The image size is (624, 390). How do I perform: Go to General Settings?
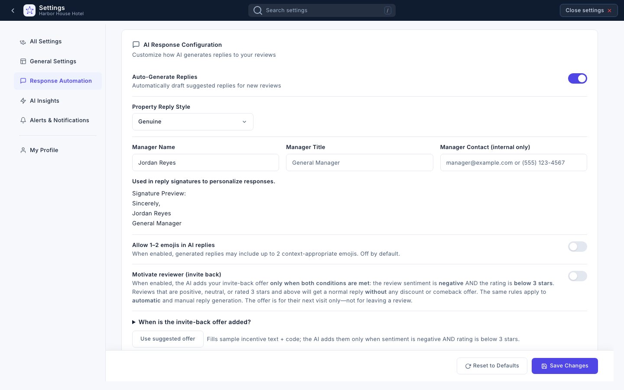[x=58, y=62]
